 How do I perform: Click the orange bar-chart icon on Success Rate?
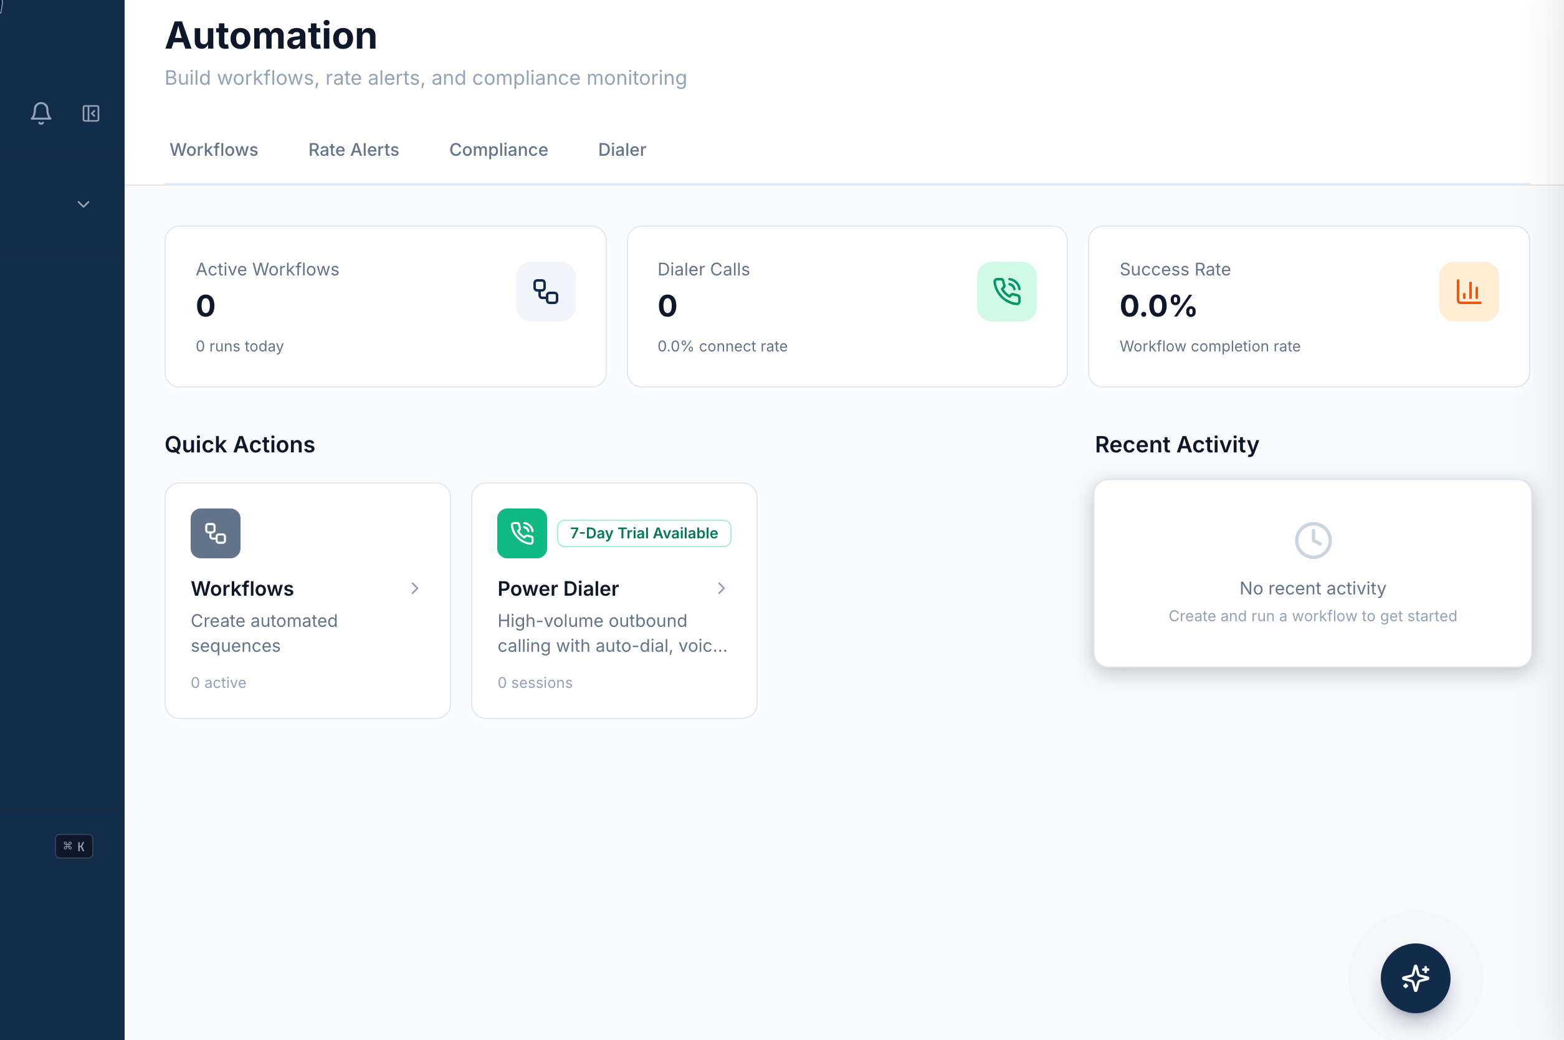(1469, 291)
